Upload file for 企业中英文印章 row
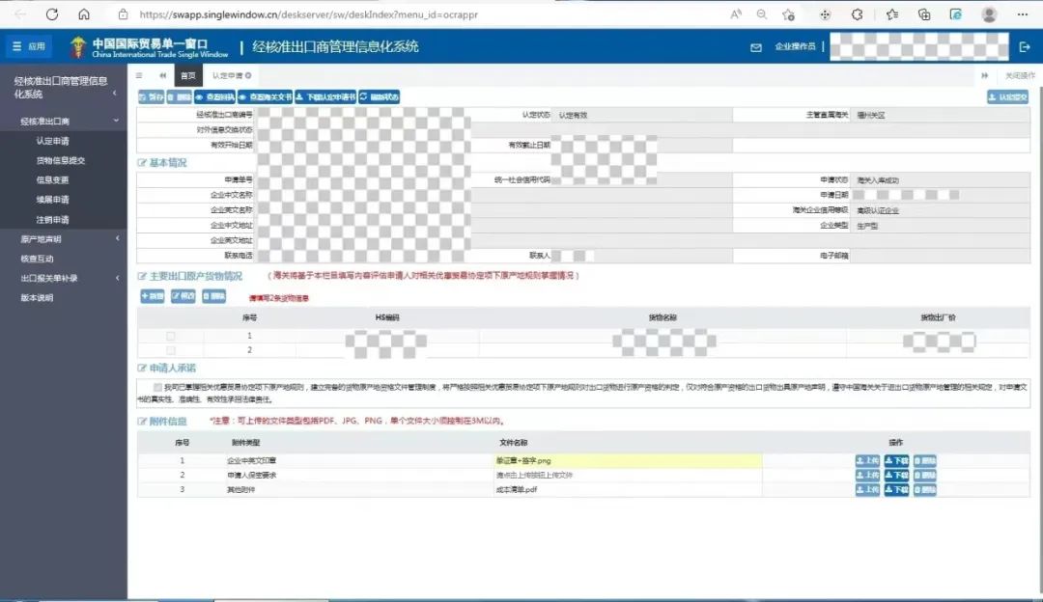The height and width of the screenshot is (602, 1043). tap(866, 461)
